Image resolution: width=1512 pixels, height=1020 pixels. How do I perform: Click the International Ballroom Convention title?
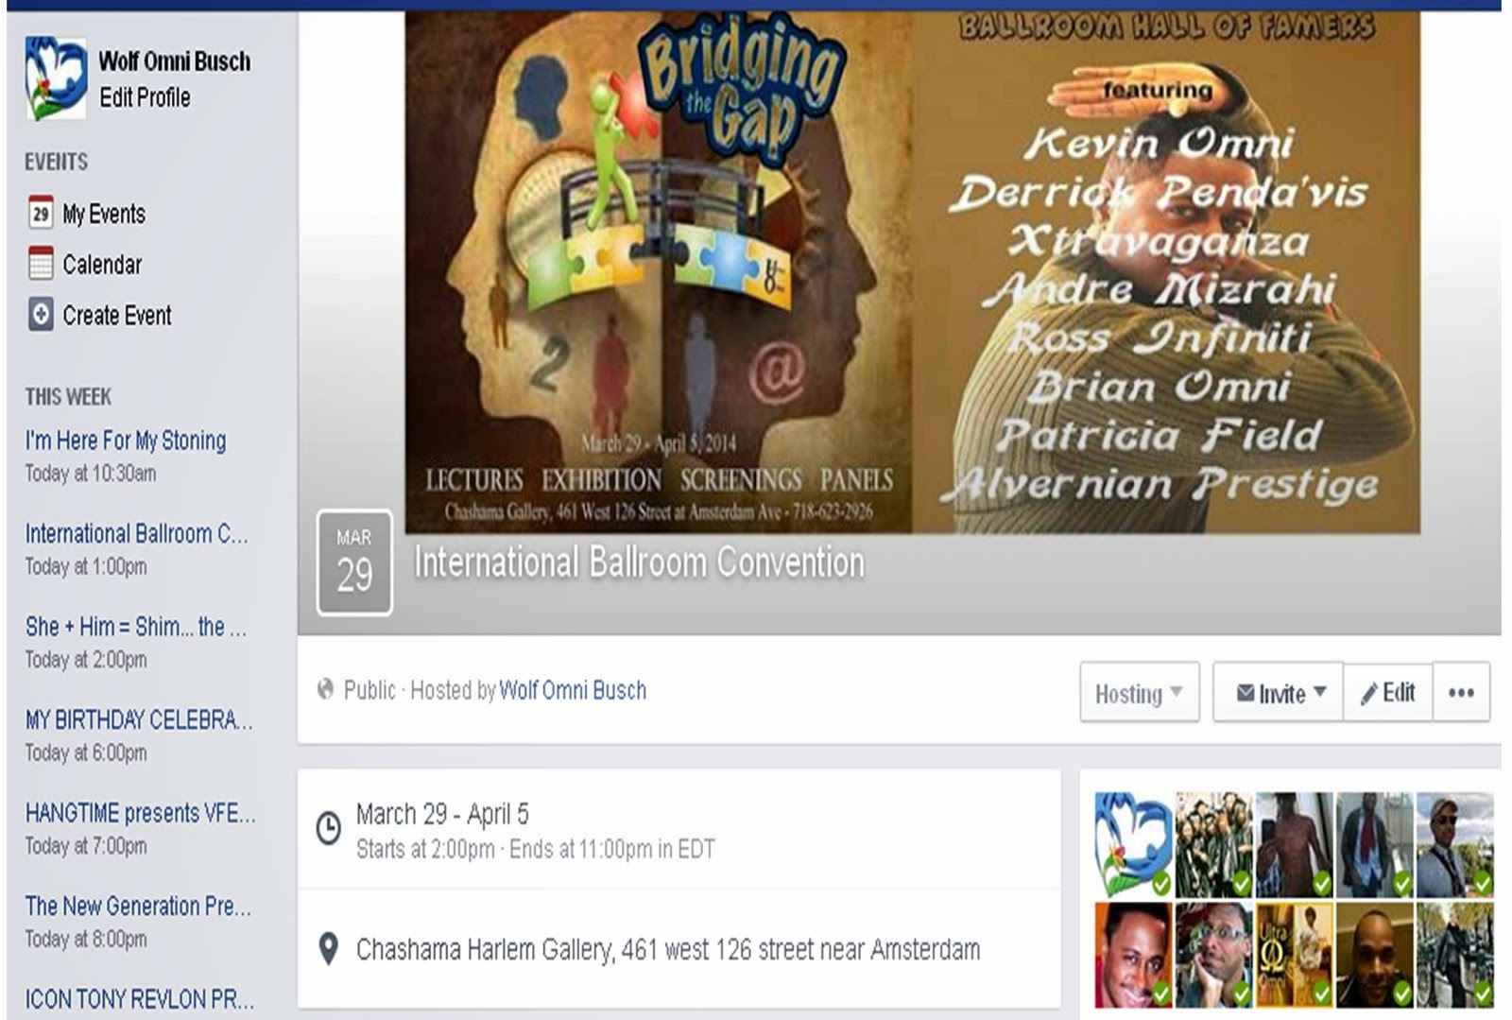(639, 562)
